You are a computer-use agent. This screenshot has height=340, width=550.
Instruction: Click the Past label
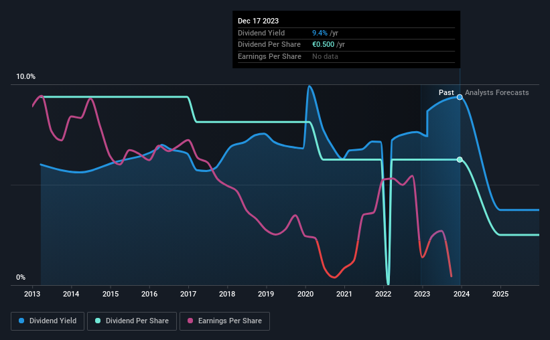[x=446, y=92]
